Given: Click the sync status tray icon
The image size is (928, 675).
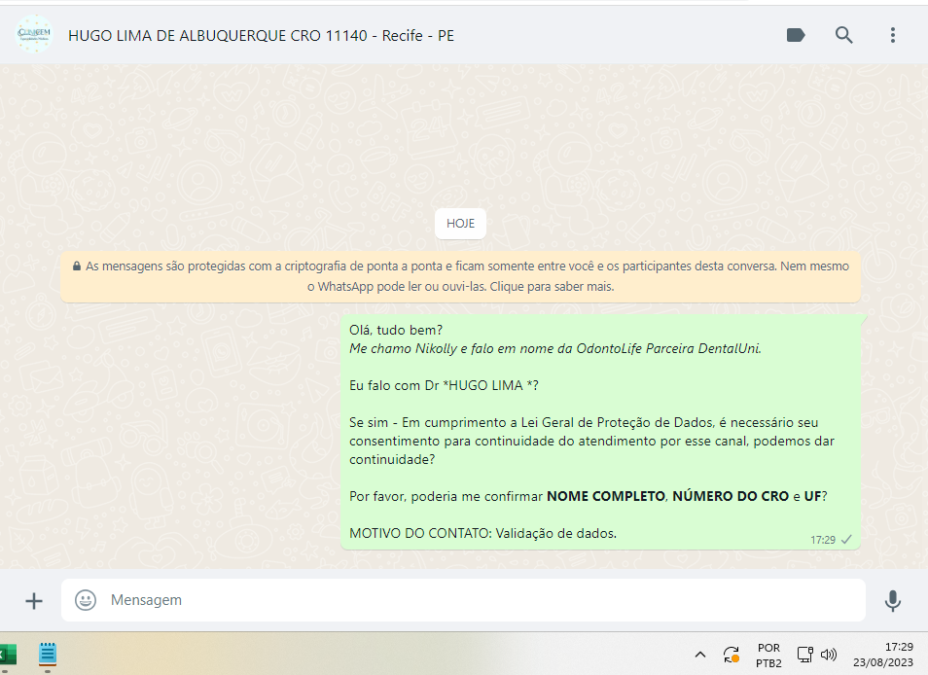Looking at the screenshot, I should coord(732,655).
